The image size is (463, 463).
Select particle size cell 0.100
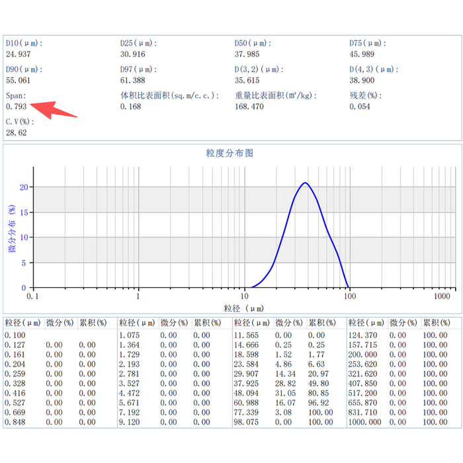pyautogui.click(x=15, y=335)
